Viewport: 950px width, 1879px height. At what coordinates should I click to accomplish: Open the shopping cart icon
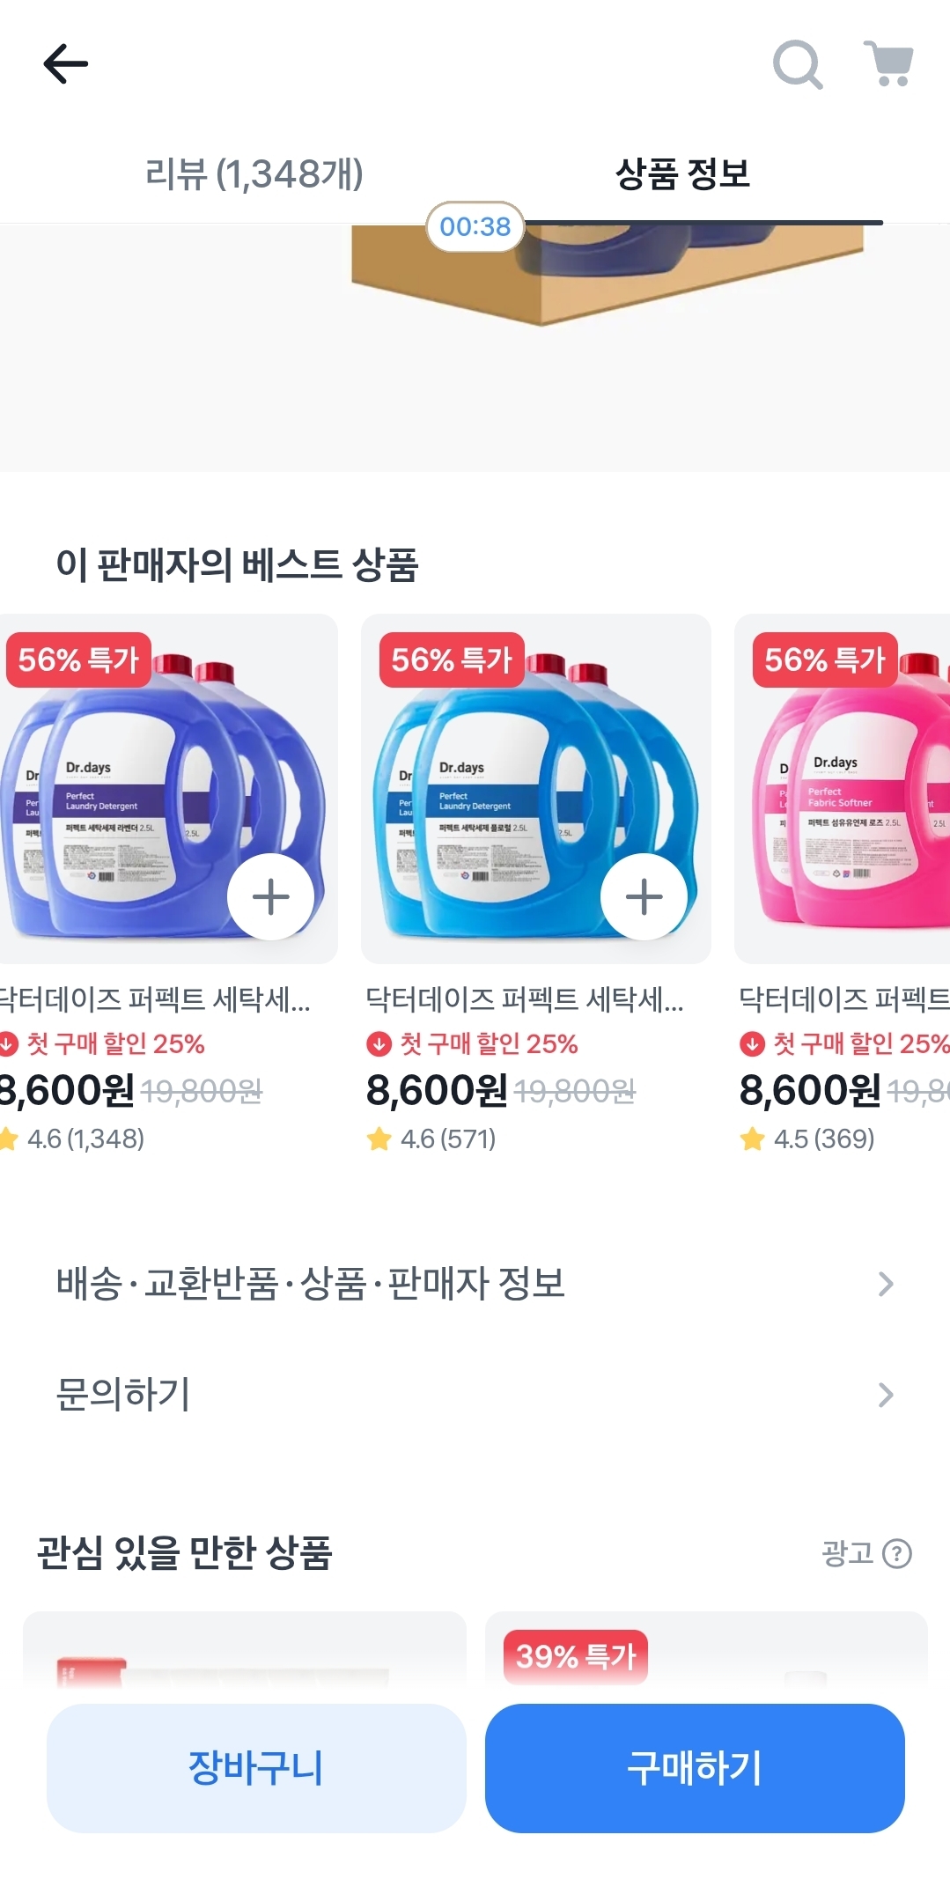(x=889, y=63)
